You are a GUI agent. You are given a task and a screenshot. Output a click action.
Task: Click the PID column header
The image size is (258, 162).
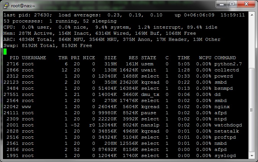pyautogui.click(x=14, y=58)
